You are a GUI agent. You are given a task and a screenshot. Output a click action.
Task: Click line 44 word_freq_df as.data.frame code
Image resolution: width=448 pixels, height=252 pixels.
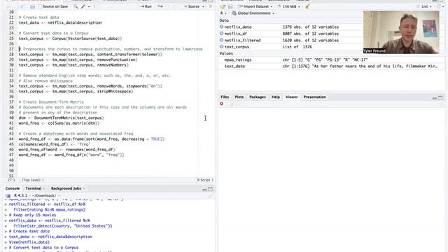tap(92, 139)
